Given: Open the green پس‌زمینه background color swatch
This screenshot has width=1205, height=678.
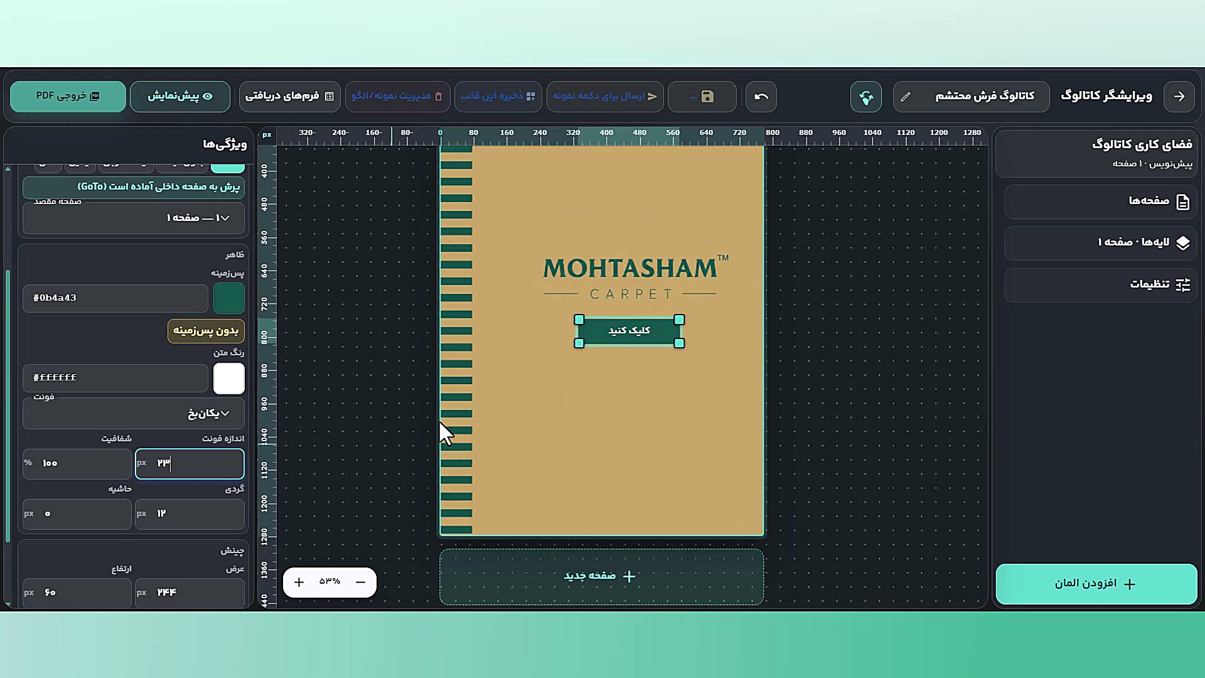Looking at the screenshot, I should [229, 298].
